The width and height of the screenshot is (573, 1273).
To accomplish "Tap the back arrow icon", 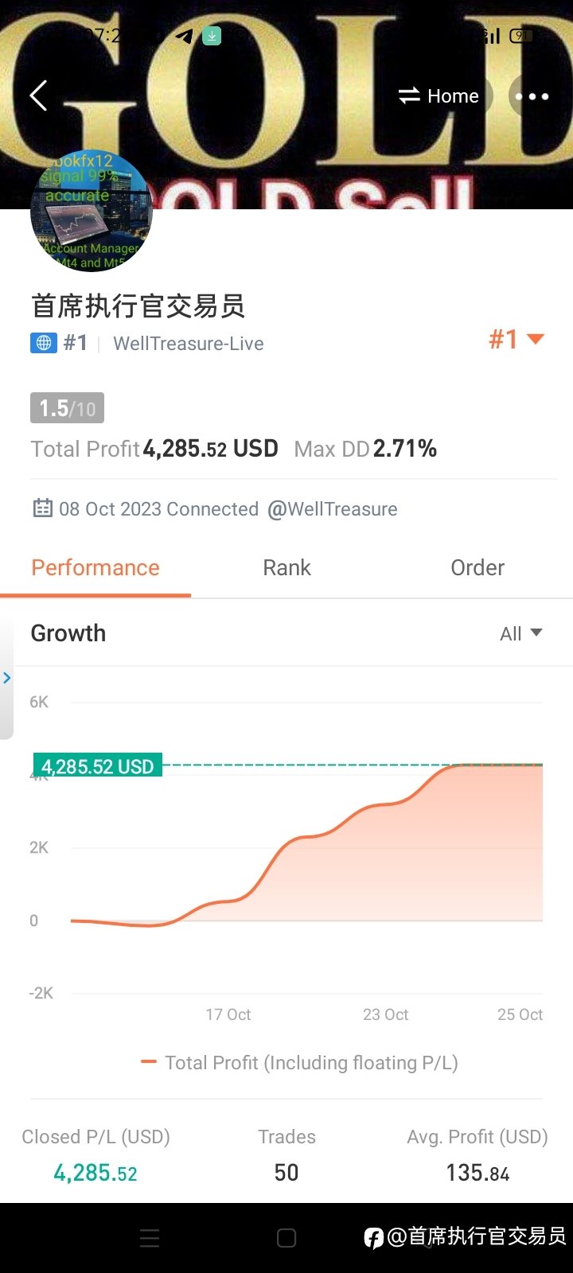I will coord(38,95).
